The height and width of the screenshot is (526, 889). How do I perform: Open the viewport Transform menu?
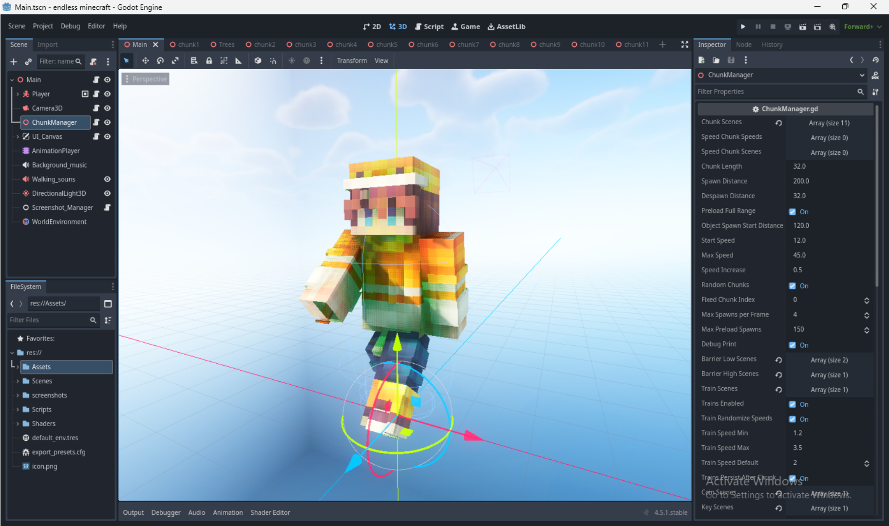click(x=352, y=60)
